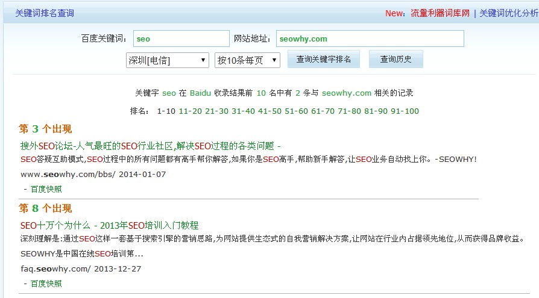The width and height of the screenshot is (539, 298).
Task: Focus the 百度关键词 input containing seo
Action: click(181, 39)
